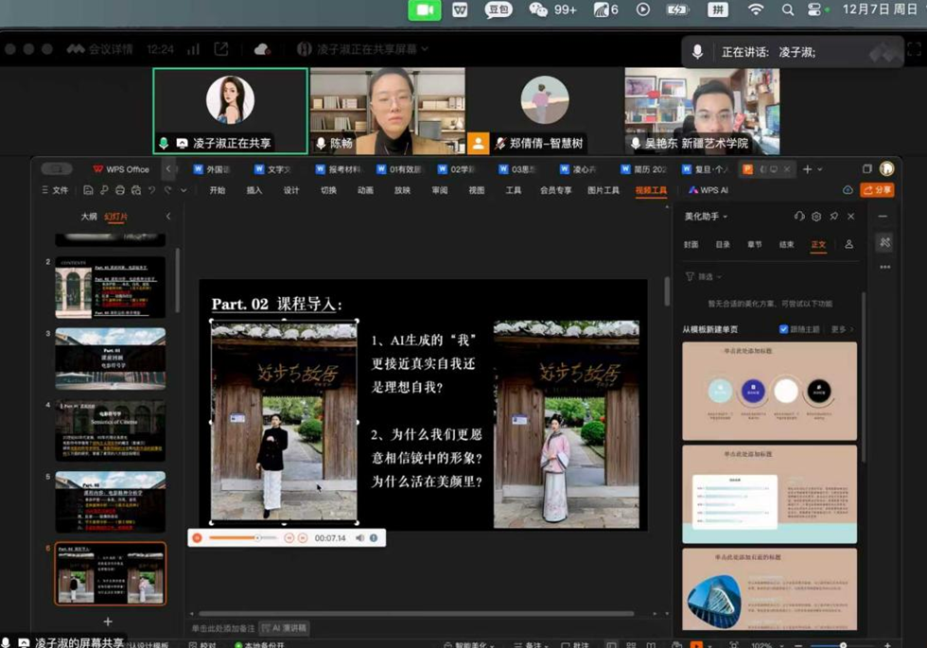Open the 插入 ribbon tab
The height and width of the screenshot is (648, 927).
[x=254, y=190]
